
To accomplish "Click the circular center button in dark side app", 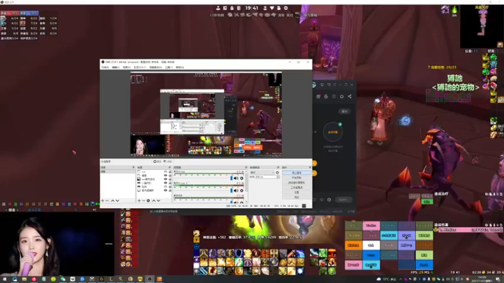I will 333,132.
